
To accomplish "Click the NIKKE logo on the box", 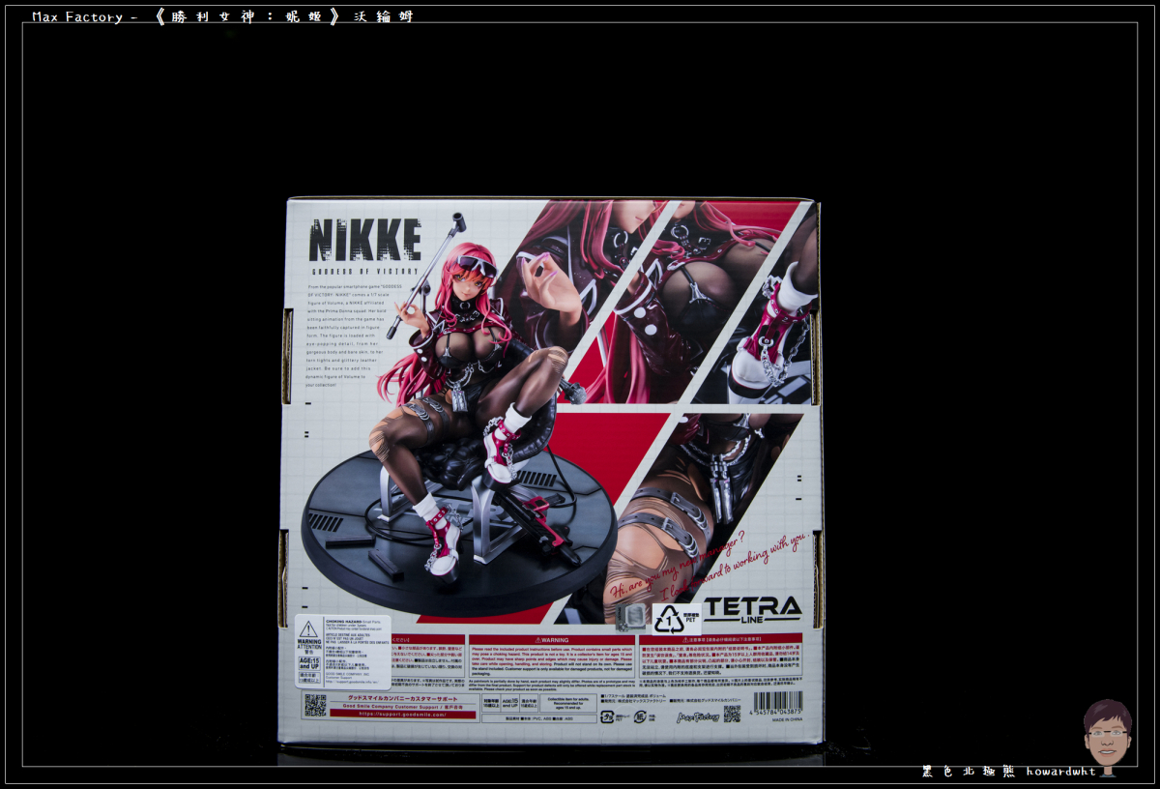I will pos(364,240).
